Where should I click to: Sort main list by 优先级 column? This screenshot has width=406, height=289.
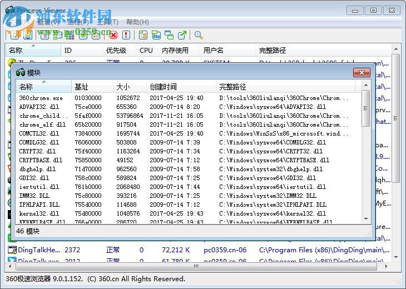[119, 50]
